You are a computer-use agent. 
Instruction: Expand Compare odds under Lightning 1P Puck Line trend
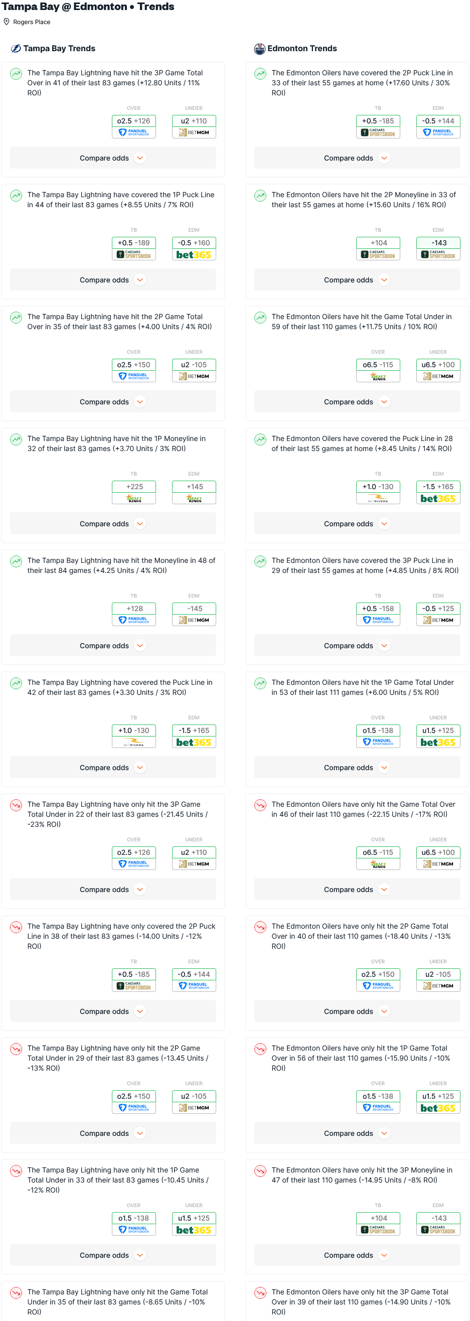113,280
